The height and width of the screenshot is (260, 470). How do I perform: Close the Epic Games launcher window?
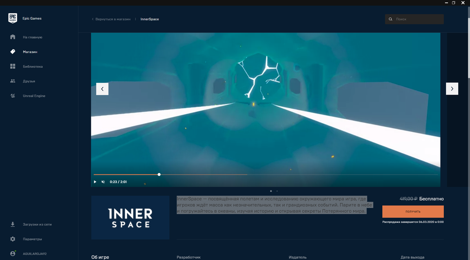(x=463, y=3)
